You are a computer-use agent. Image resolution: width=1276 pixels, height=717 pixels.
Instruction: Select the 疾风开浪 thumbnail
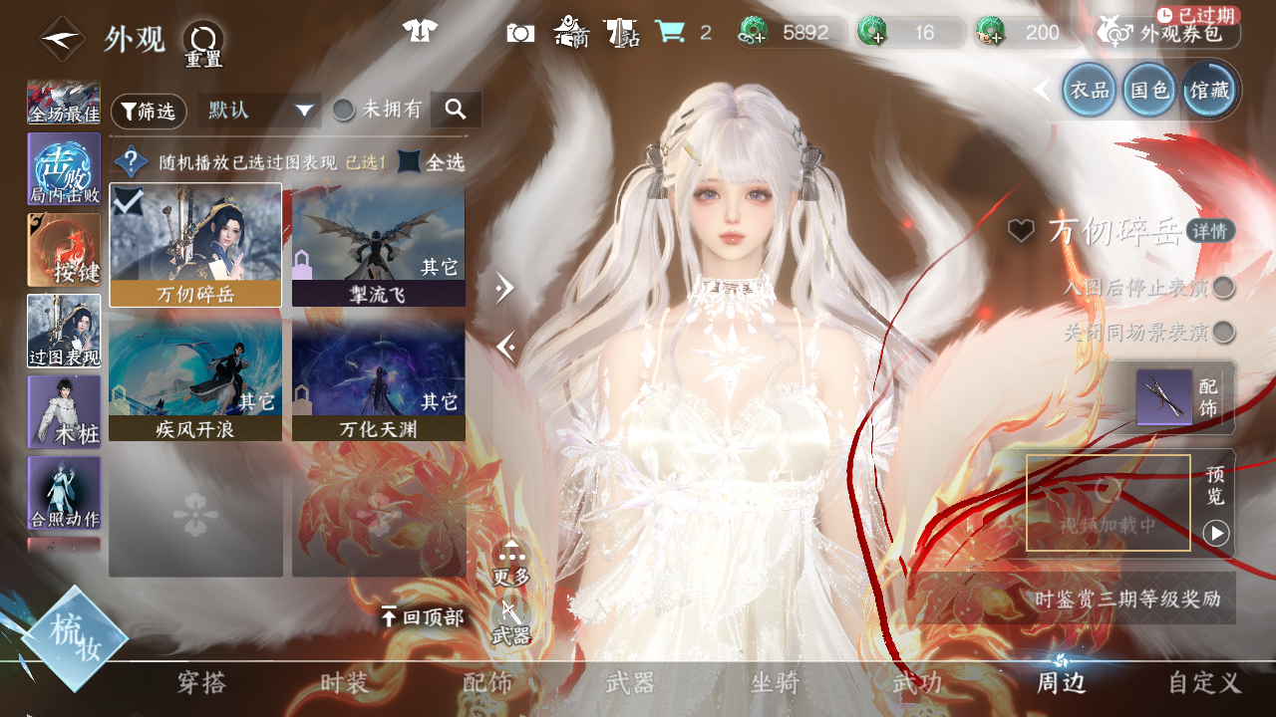point(195,378)
